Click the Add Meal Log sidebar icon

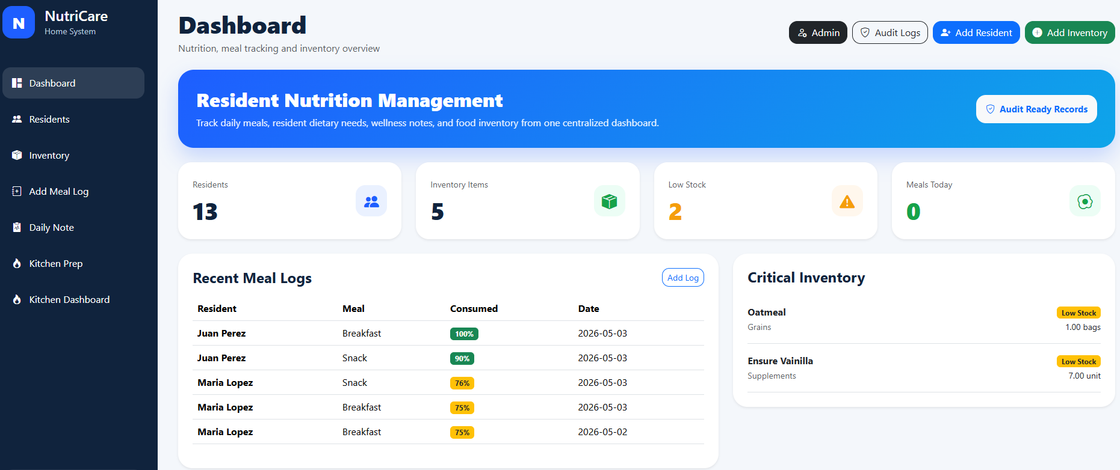point(17,191)
